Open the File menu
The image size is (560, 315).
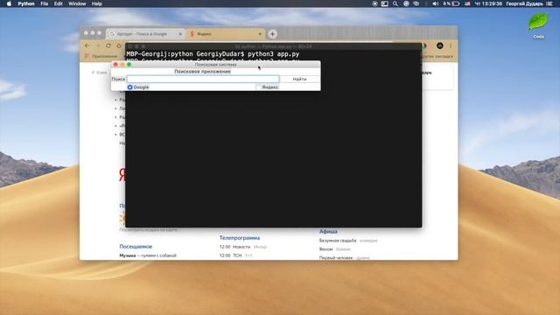(45, 3)
